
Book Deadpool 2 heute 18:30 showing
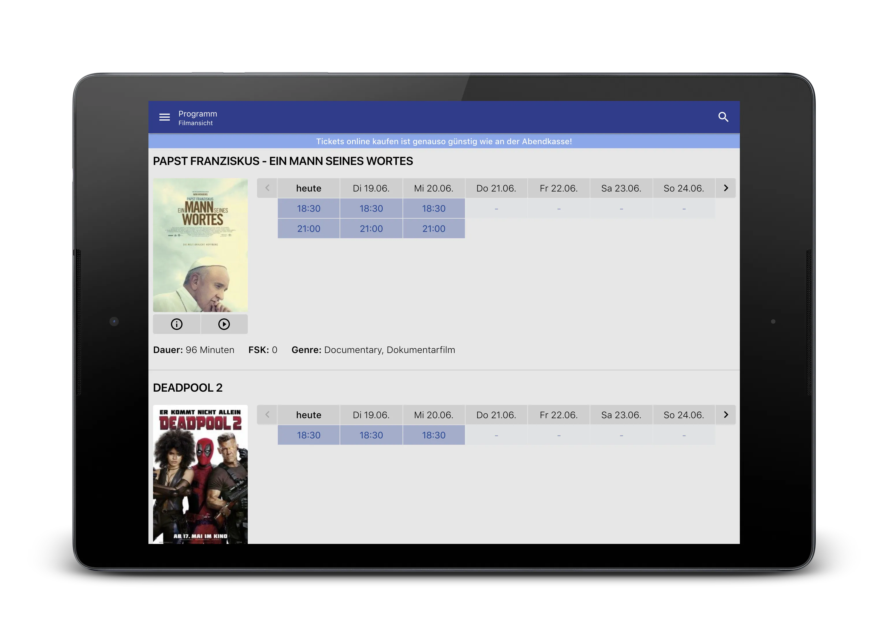point(308,435)
